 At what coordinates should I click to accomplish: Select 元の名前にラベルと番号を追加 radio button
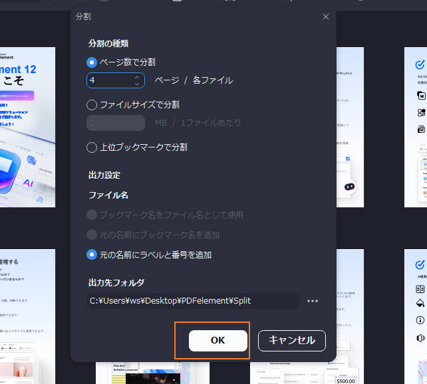tap(92, 255)
